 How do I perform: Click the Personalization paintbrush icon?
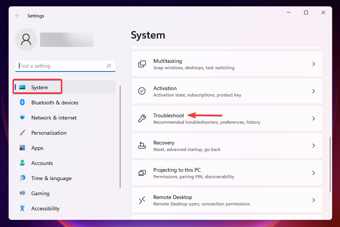pyautogui.click(x=22, y=133)
